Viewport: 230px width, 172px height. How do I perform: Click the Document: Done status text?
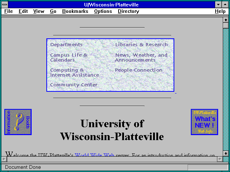pyautogui.click(x=23, y=167)
